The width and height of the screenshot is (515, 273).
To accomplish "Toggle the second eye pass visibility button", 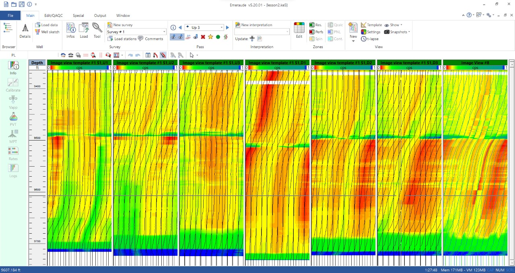I will [181, 37].
